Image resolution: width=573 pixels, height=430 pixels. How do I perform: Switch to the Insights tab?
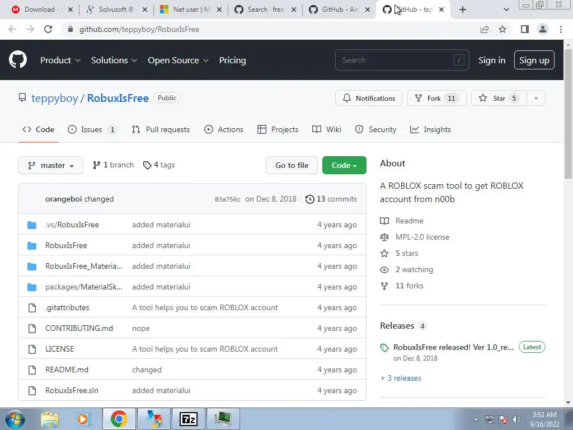pyautogui.click(x=430, y=129)
